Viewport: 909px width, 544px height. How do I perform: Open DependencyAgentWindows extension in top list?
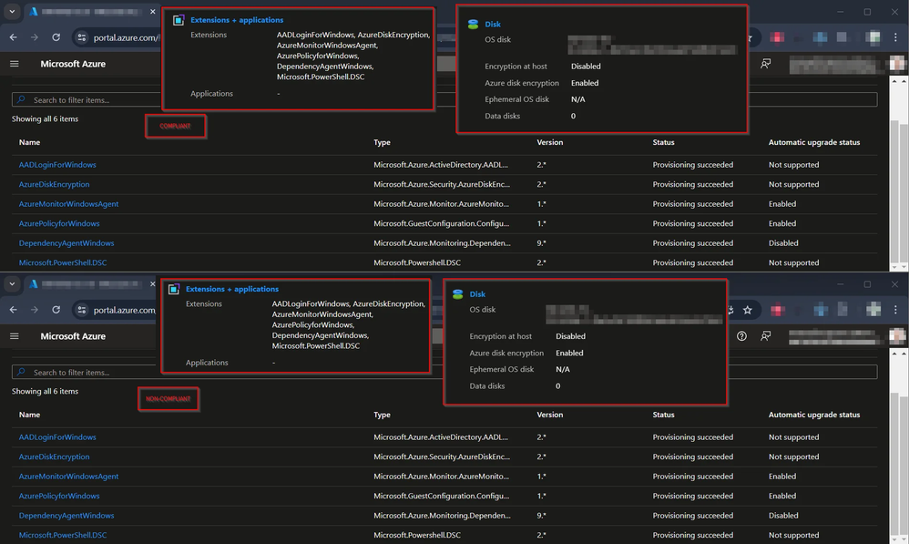point(66,243)
